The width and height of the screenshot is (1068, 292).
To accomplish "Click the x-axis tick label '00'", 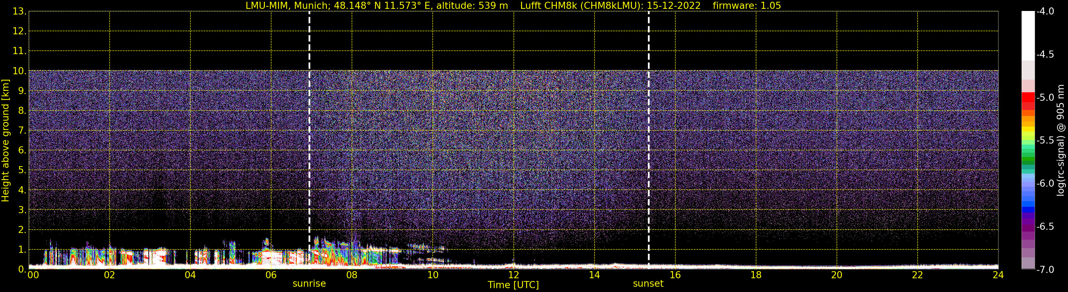I will (33, 275).
